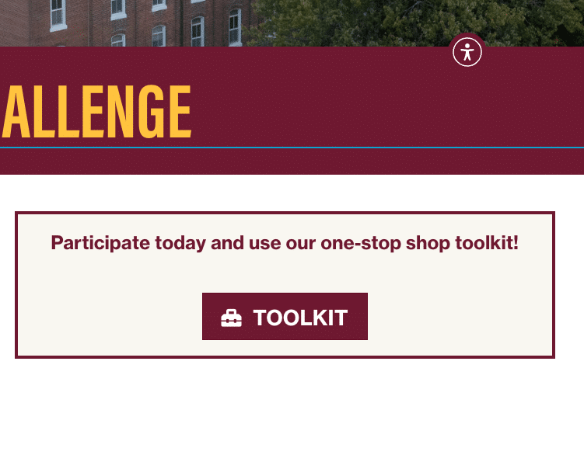Select the 'Participate today' heading text
584x455 pixels.
pos(284,243)
